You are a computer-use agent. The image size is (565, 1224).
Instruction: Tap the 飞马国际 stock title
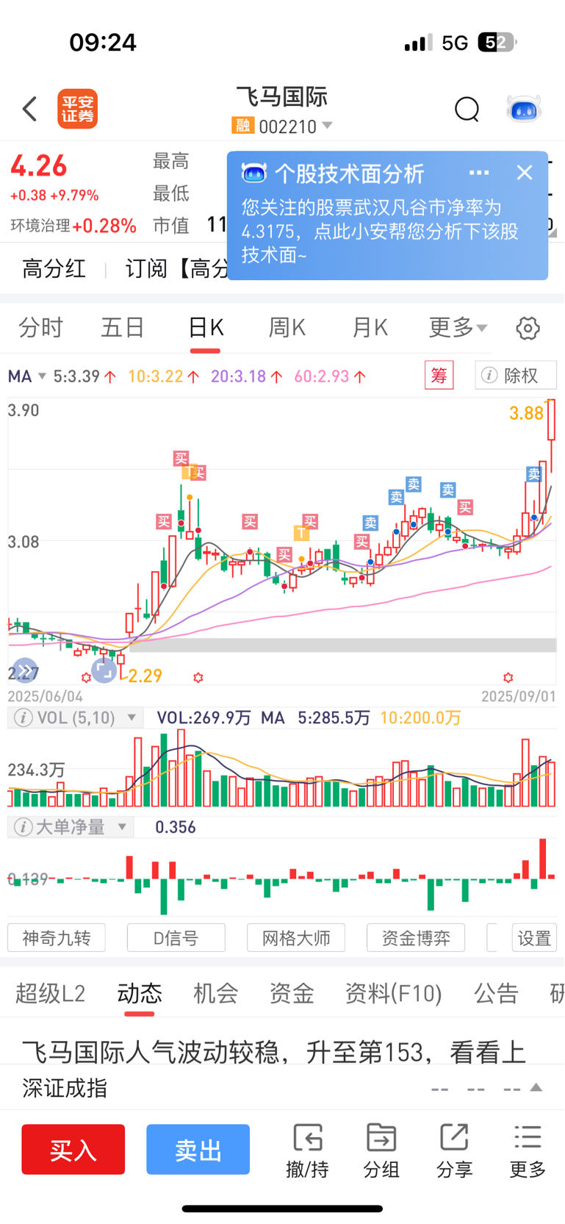[282, 97]
